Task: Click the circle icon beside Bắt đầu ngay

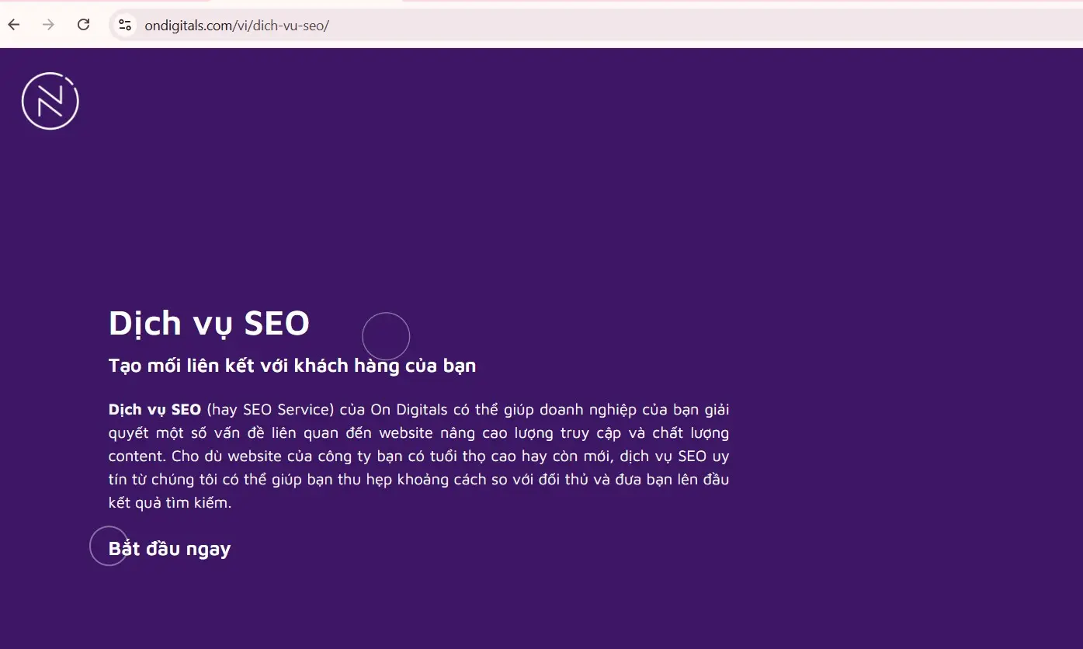Action: point(109,546)
